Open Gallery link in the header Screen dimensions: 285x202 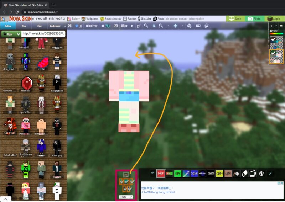pyautogui.click(x=74, y=19)
